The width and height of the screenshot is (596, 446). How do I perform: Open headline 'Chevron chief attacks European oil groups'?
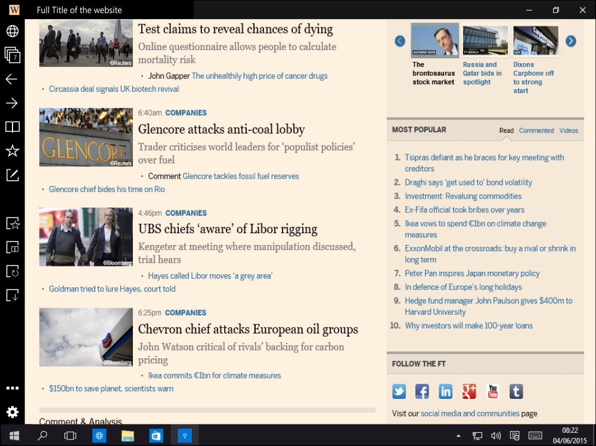[248, 329]
